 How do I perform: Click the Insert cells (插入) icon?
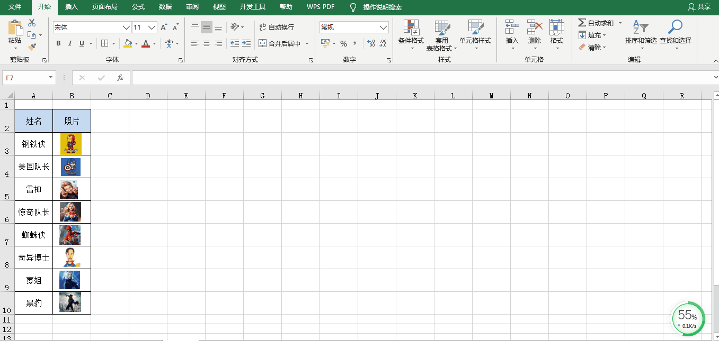[512, 27]
